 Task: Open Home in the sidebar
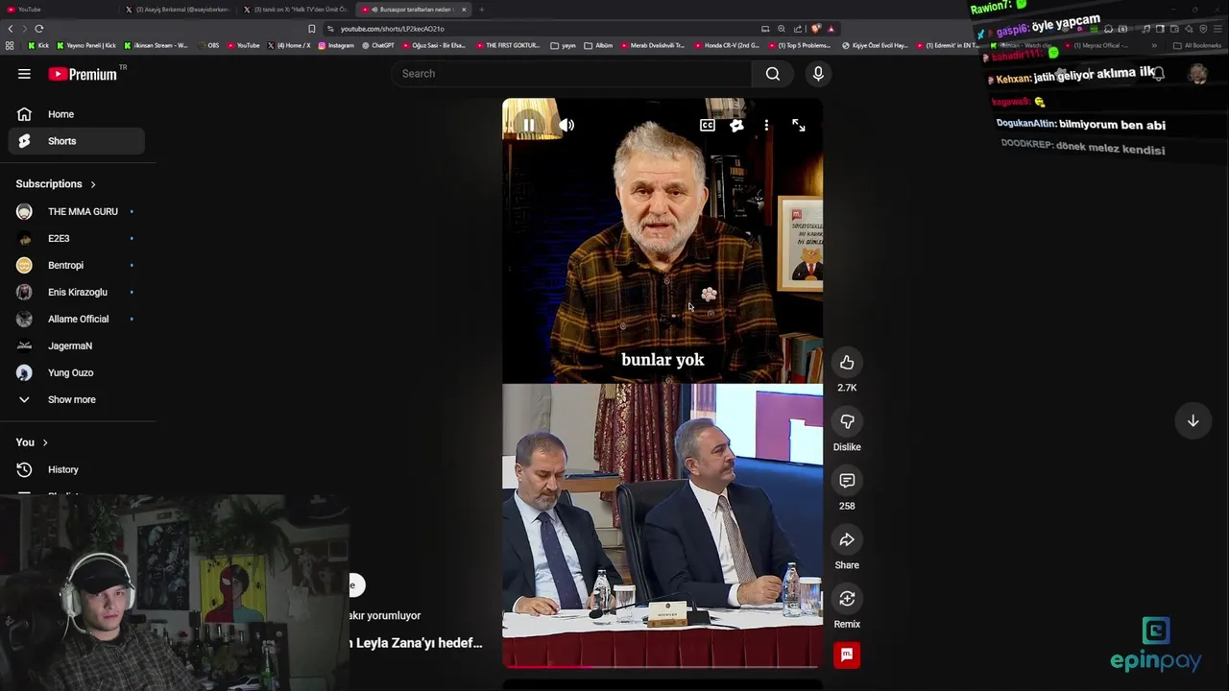point(77,114)
